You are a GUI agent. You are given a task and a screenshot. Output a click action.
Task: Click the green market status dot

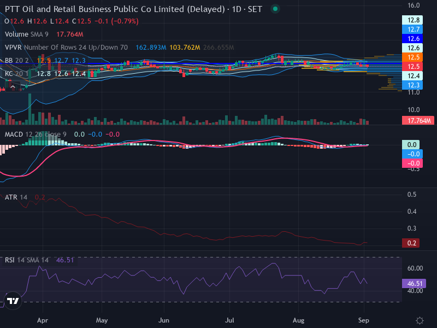(275, 9)
